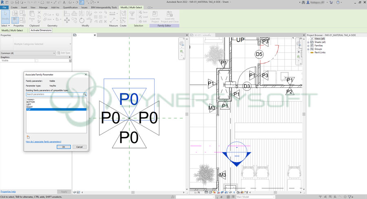Open the Select panel dropdown
Viewport: 367px width, 199px height.
tap(6, 26)
